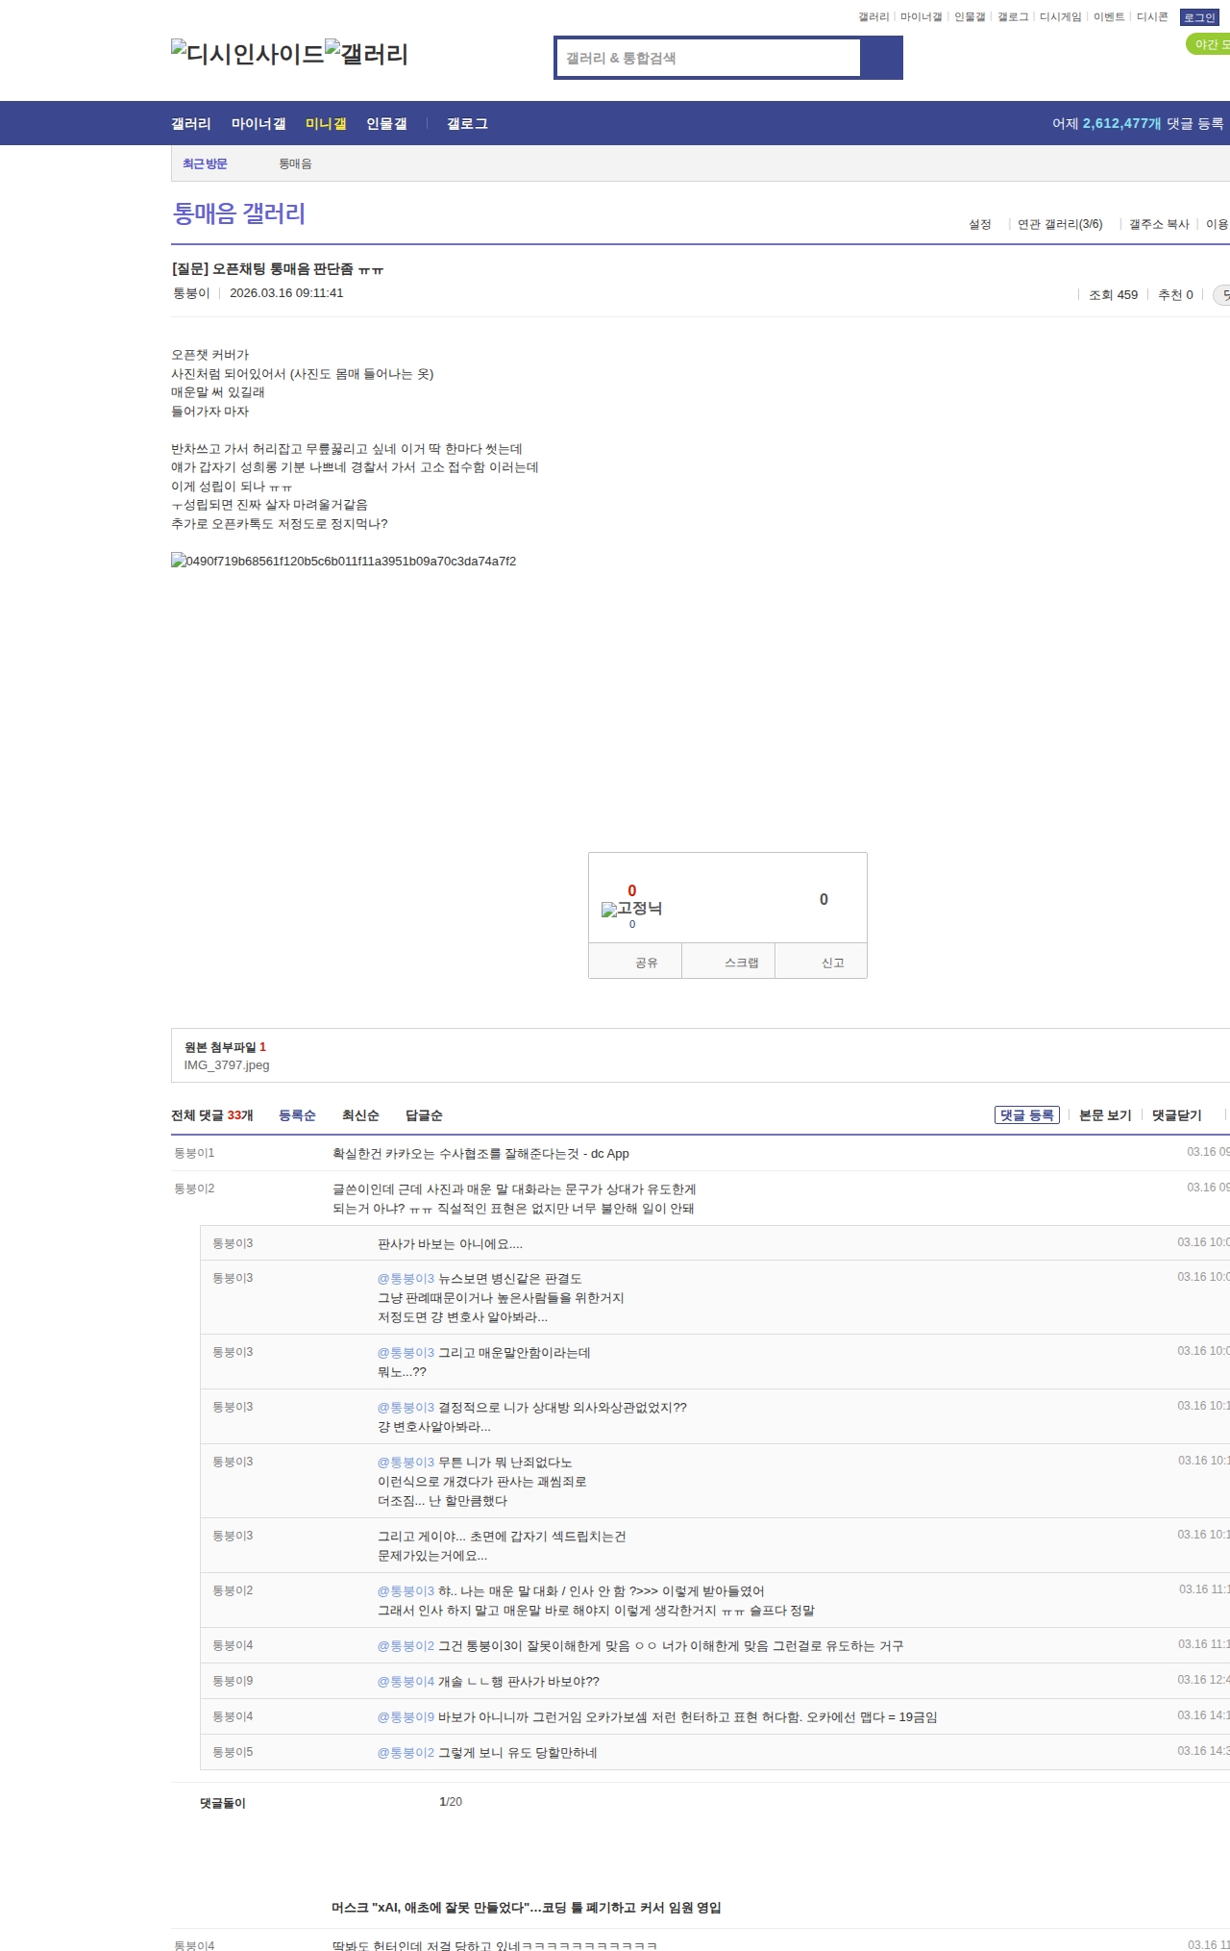
Task: Click the @통붕이4 mention
Action: 406,1682
